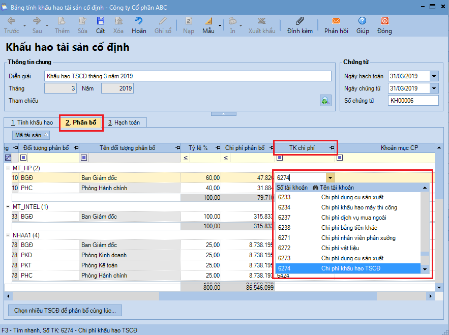
Task: Send feedback via Phản hồi envelope icon
Action: (336, 21)
